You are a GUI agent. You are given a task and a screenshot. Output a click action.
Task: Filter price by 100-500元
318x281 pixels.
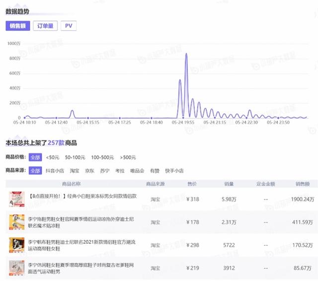point(102,157)
